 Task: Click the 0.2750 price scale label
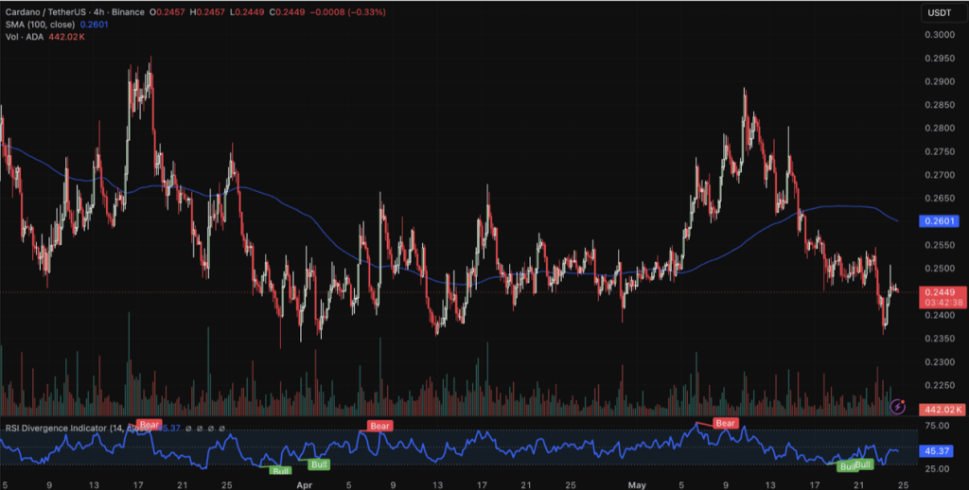coord(939,151)
